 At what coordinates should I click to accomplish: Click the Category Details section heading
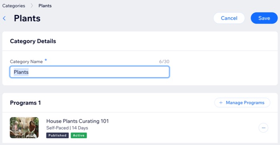pos(33,41)
